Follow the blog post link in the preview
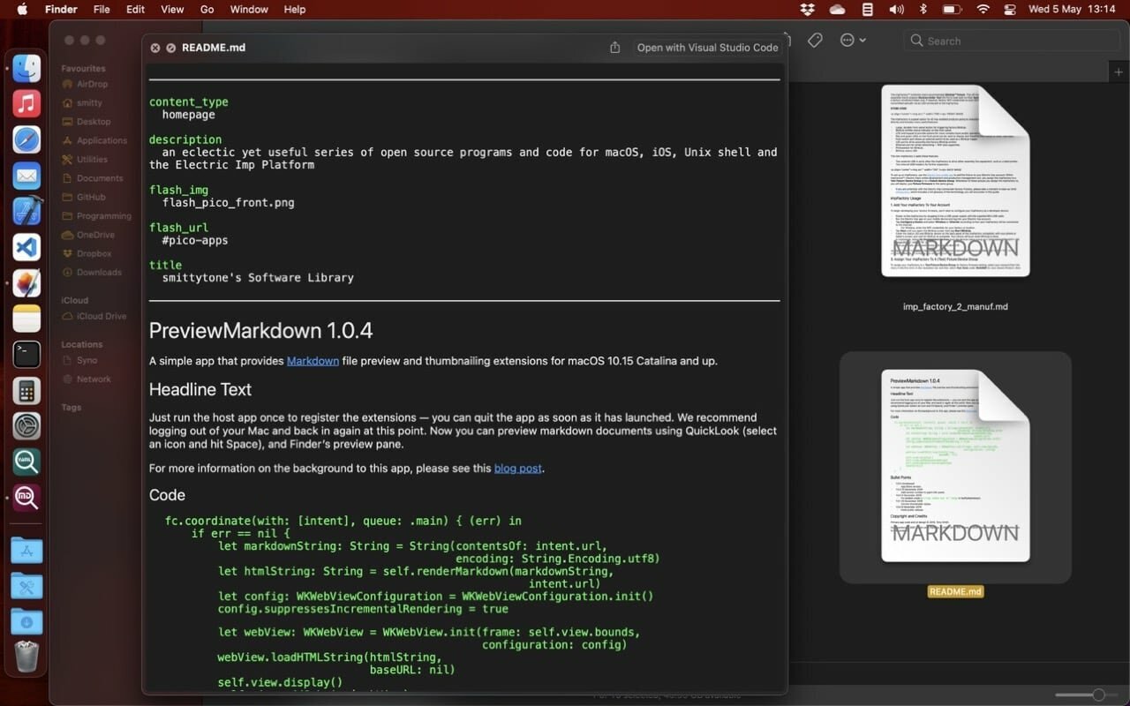Screen dimensions: 1130x706 point(517,469)
